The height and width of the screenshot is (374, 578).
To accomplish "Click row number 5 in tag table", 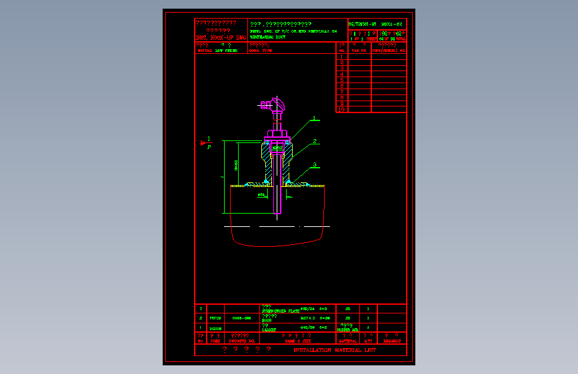I will (342, 81).
